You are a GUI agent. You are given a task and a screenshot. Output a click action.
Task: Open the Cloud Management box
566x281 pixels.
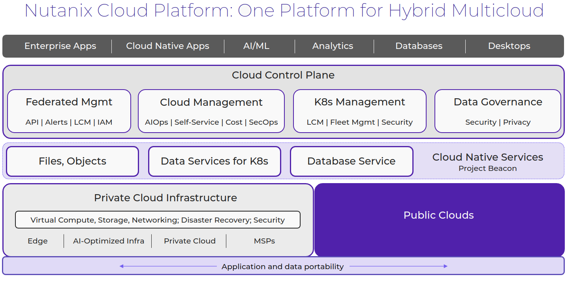tap(211, 111)
